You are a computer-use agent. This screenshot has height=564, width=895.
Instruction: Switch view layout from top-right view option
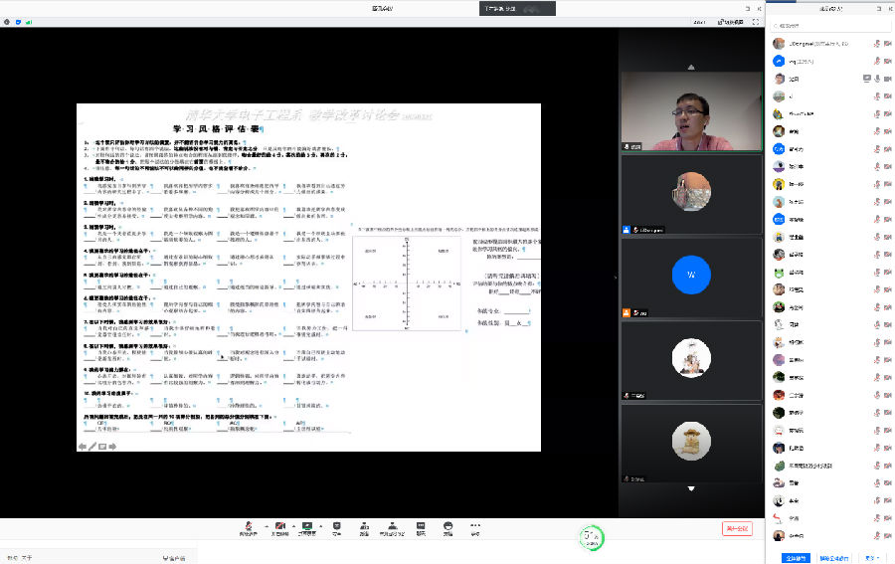[732, 21]
